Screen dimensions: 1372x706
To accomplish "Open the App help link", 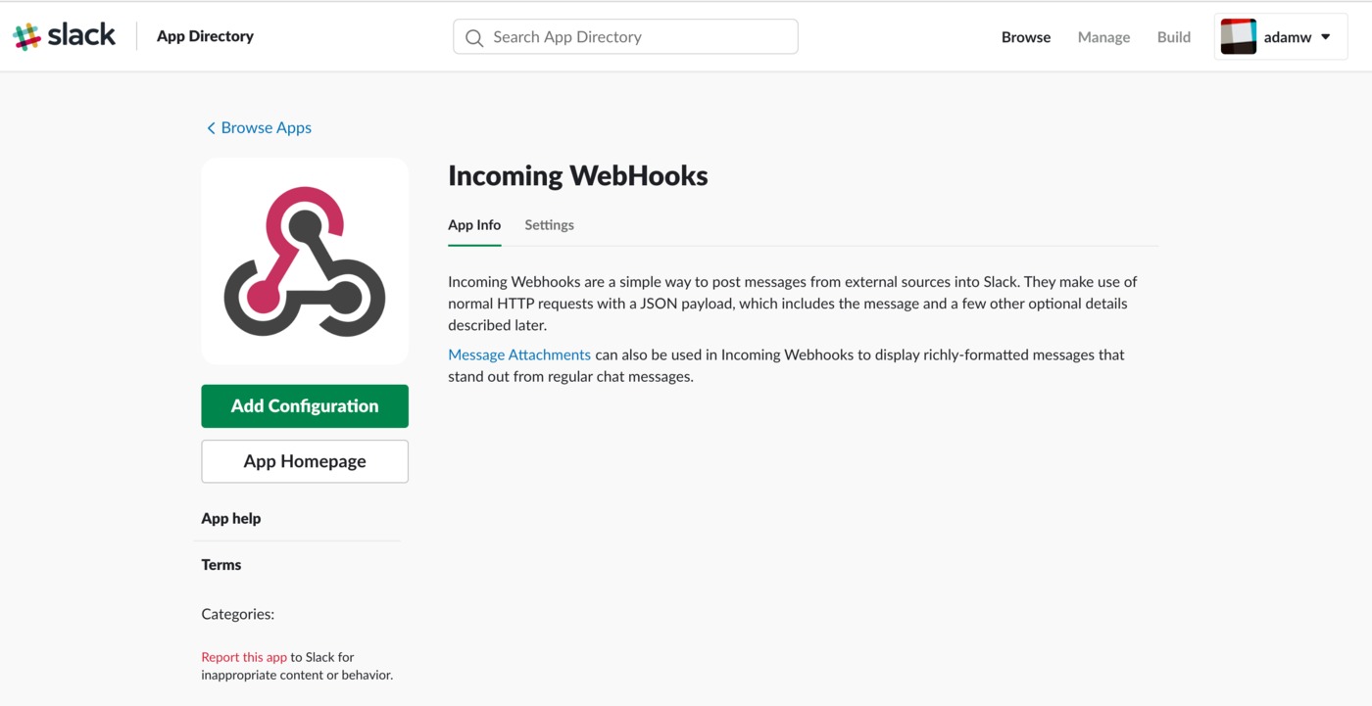I will pyautogui.click(x=231, y=519).
